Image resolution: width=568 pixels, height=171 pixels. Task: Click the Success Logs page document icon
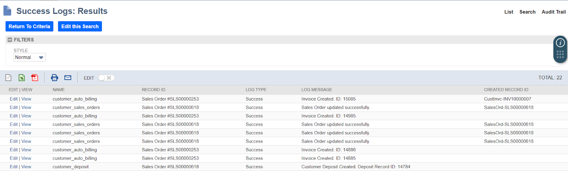(7, 11)
